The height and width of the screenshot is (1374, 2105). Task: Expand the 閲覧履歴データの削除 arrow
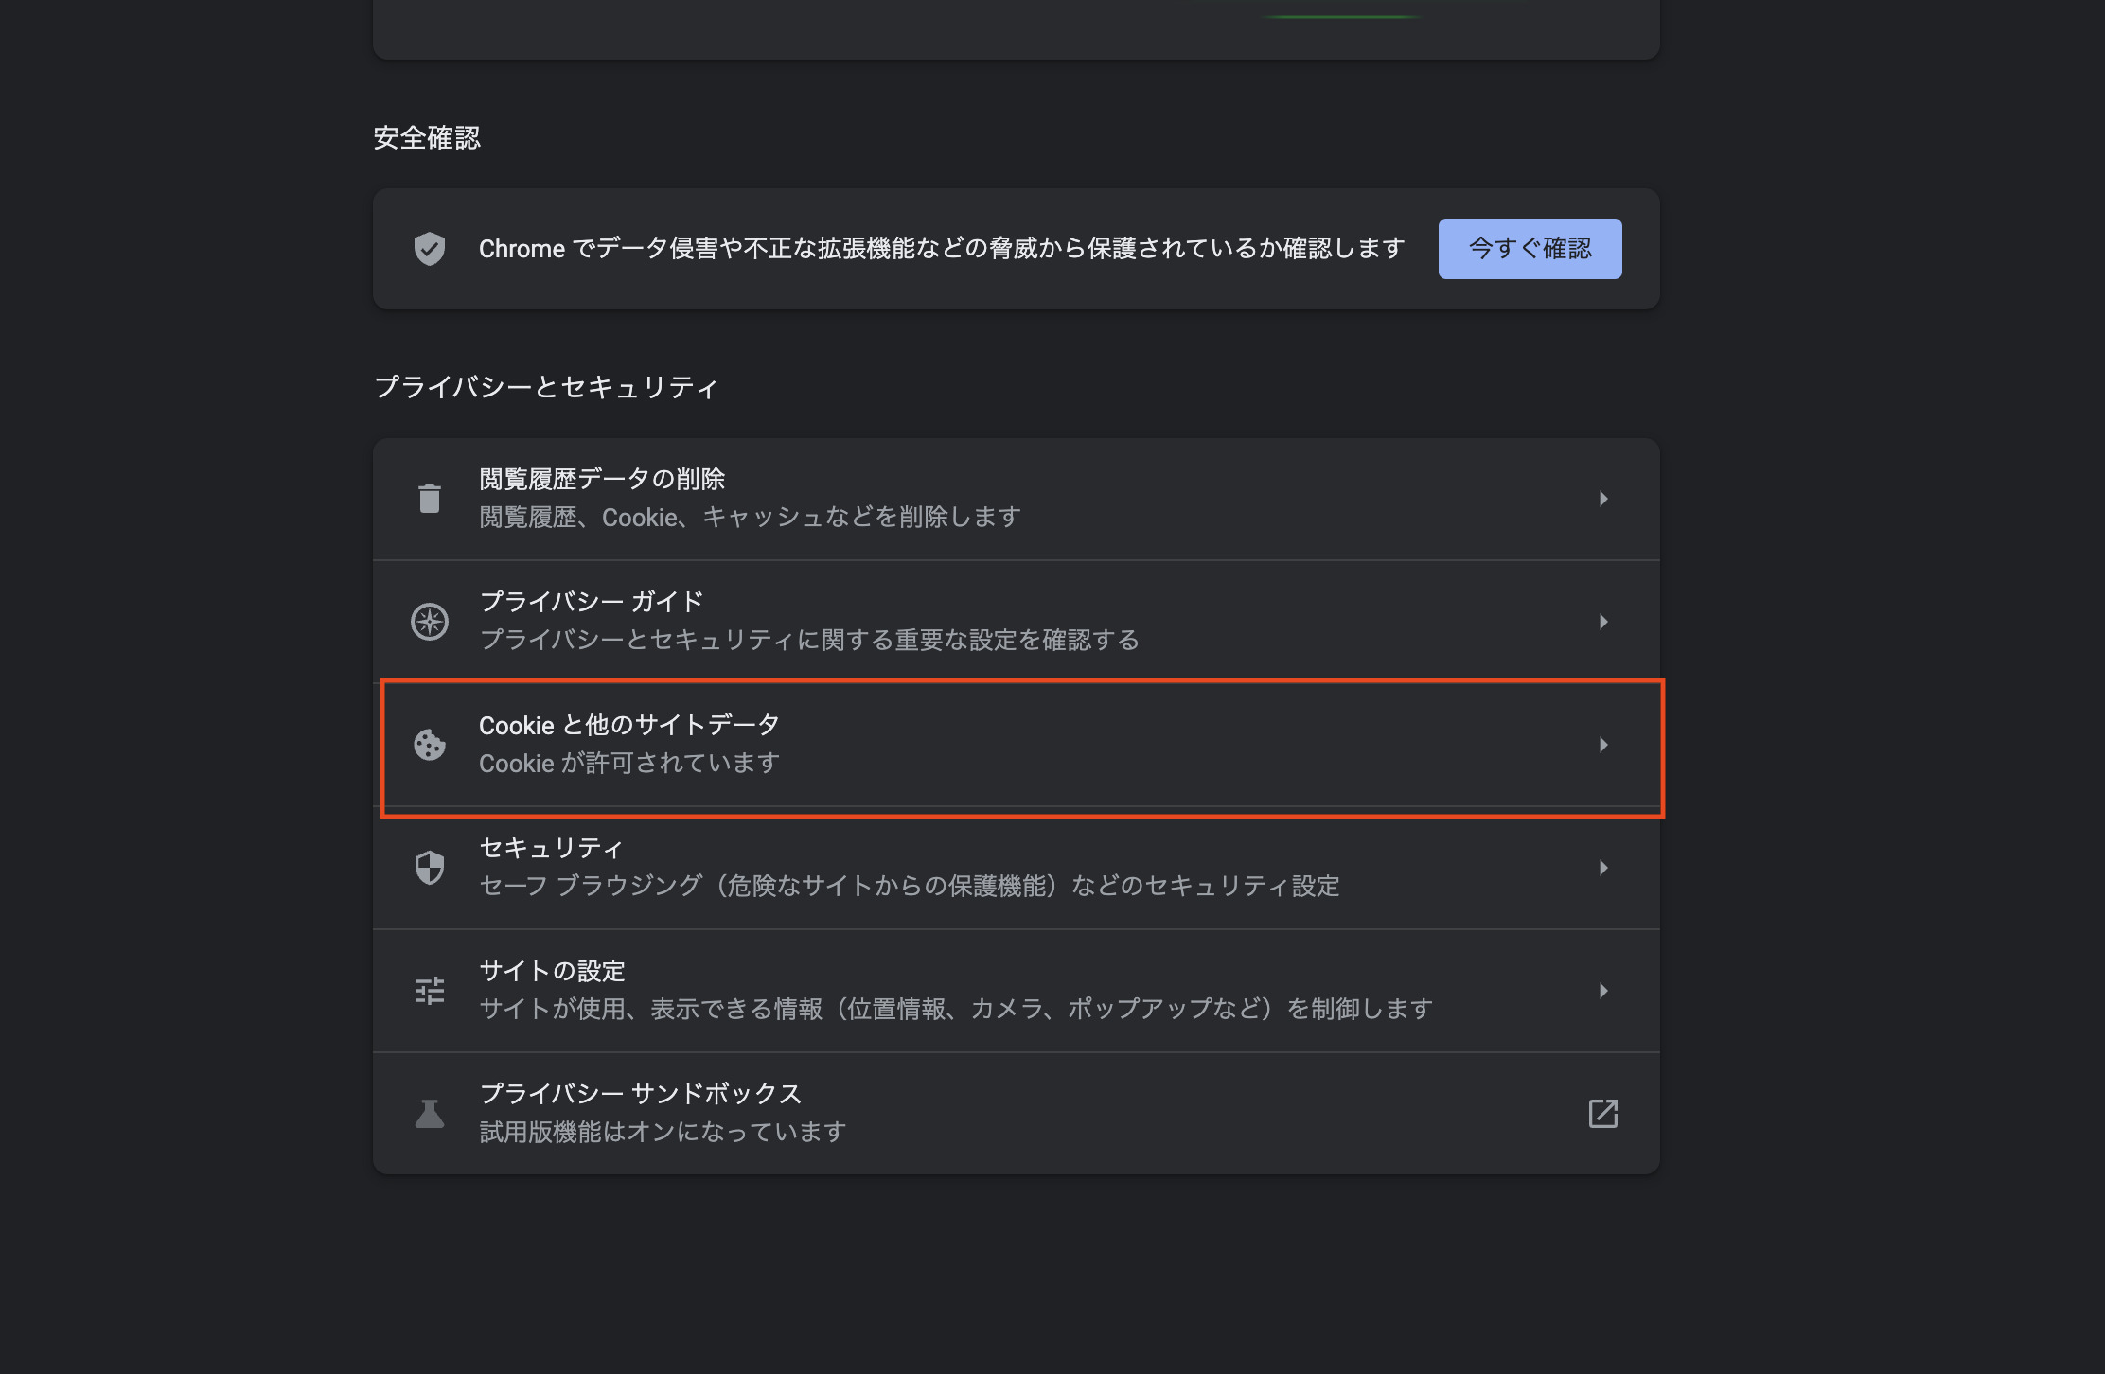[1603, 499]
